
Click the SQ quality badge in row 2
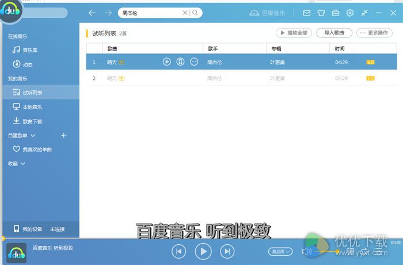pos(370,78)
